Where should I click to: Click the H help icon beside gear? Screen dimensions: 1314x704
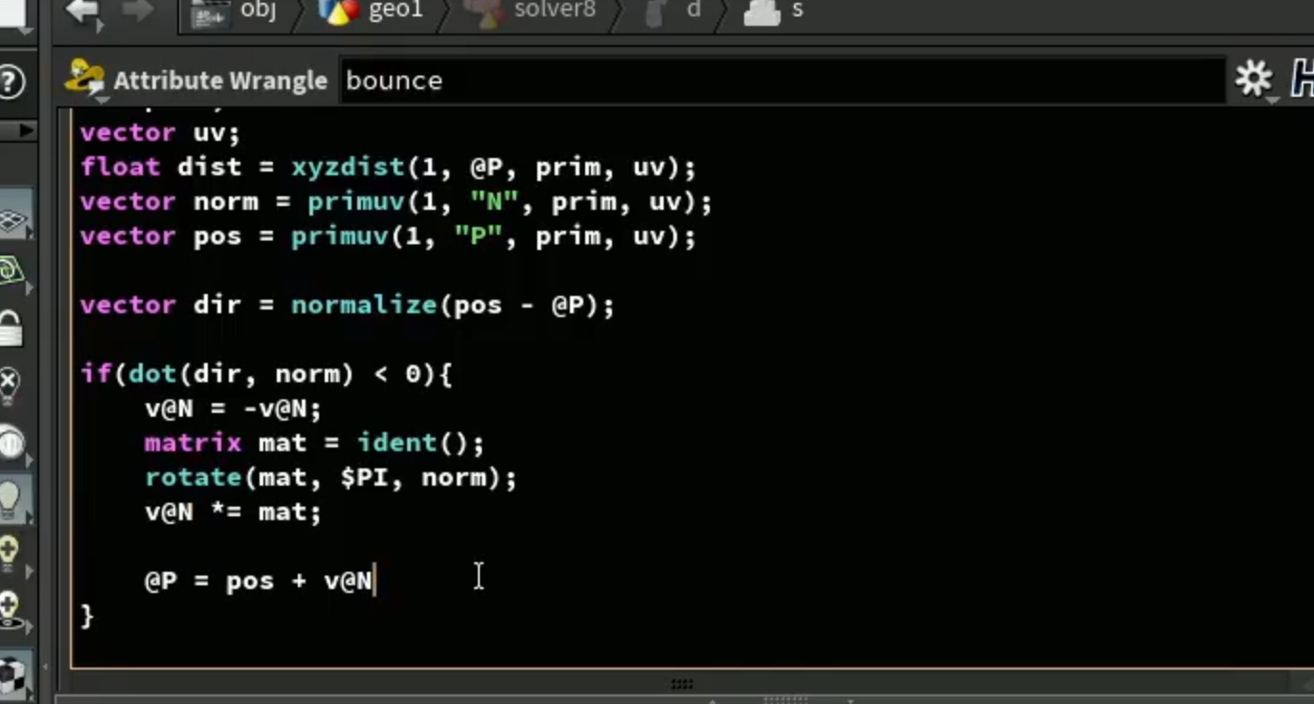(x=1303, y=79)
